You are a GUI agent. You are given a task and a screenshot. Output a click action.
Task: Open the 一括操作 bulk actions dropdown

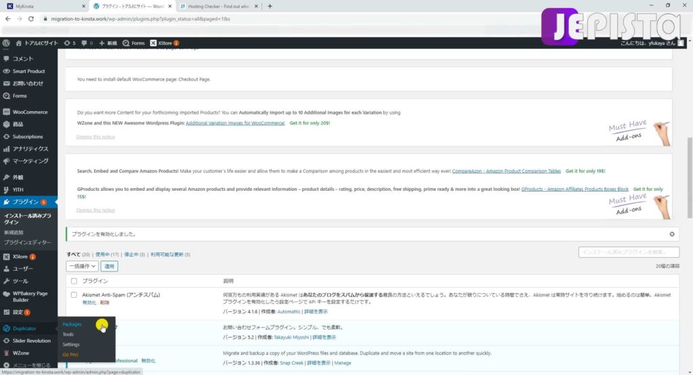[x=82, y=266]
